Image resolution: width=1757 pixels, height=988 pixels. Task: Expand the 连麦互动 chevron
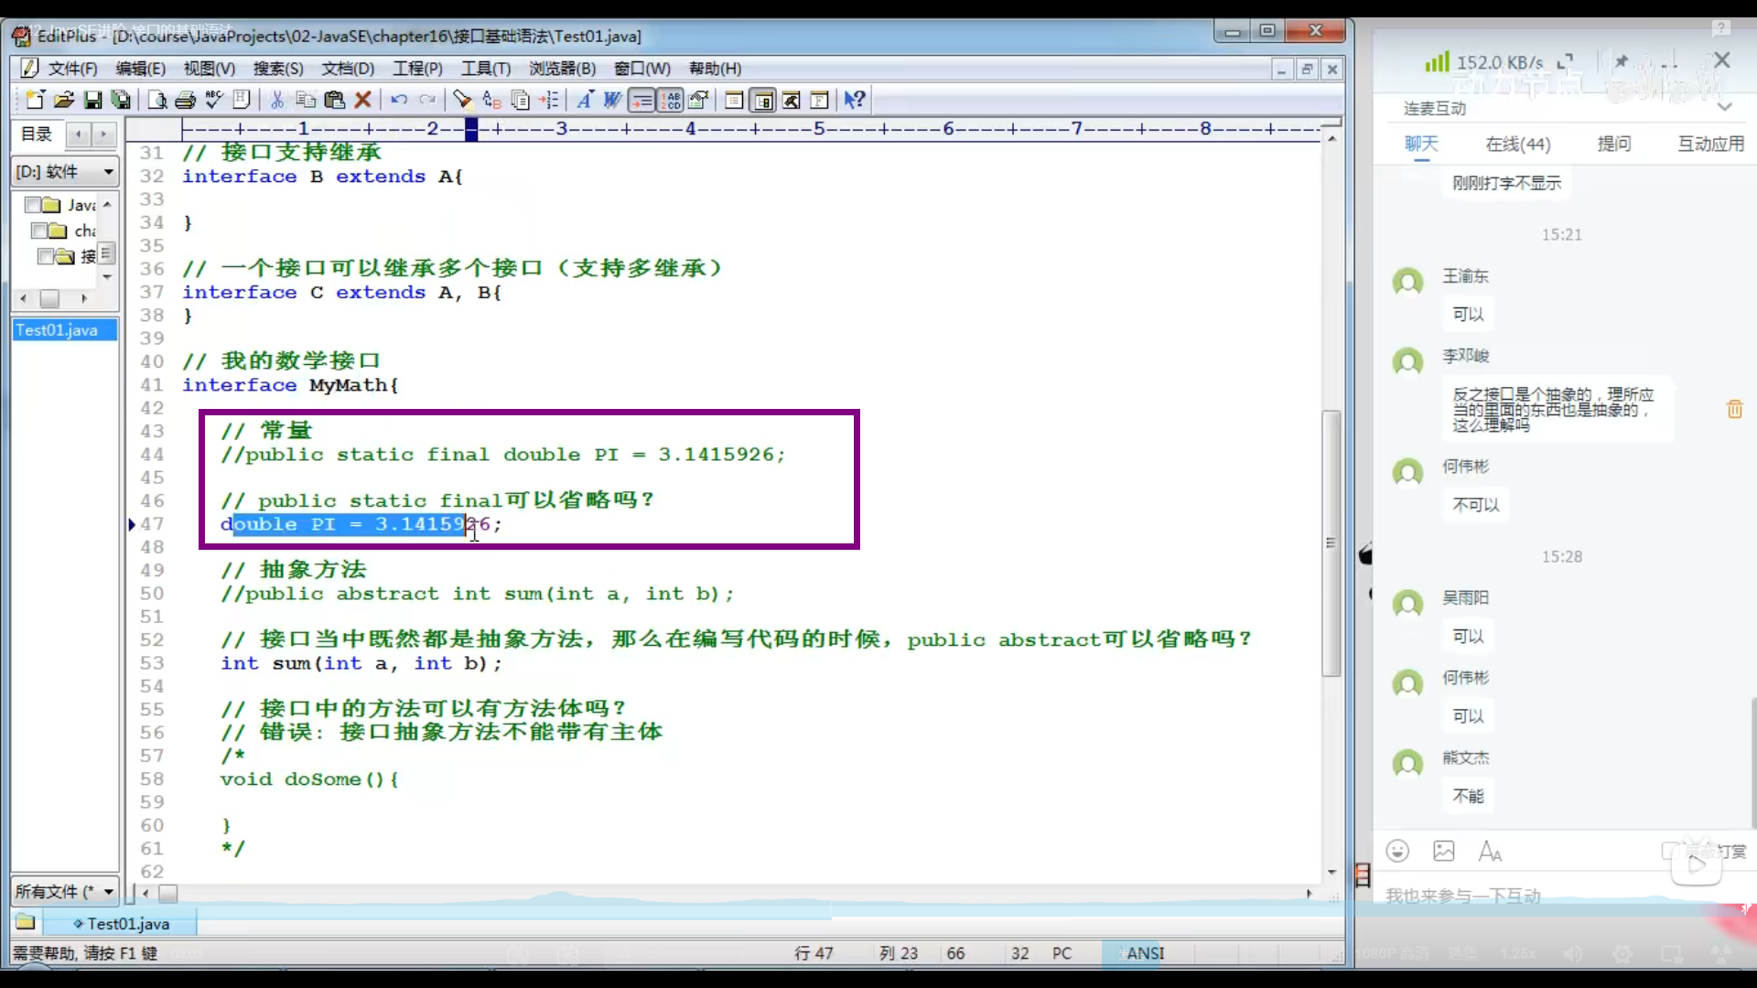[x=1725, y=108]
